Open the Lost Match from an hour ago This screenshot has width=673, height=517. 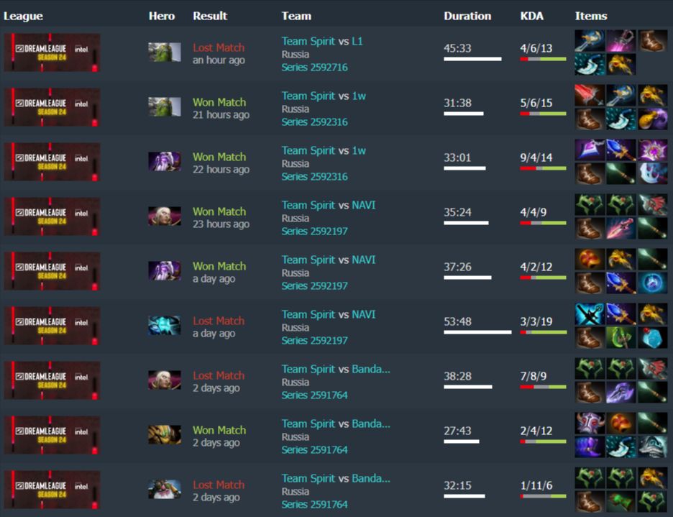219,47
